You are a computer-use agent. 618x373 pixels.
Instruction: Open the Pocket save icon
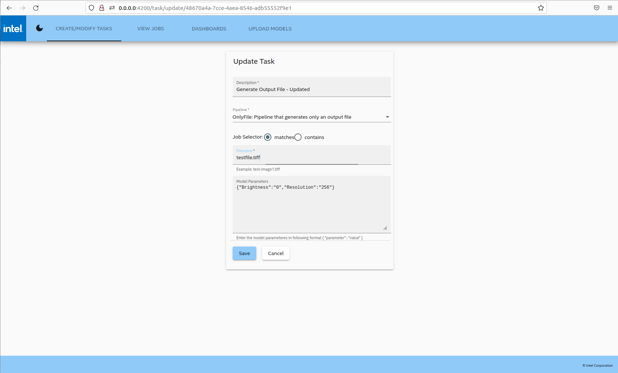click(x=596, y=8)
